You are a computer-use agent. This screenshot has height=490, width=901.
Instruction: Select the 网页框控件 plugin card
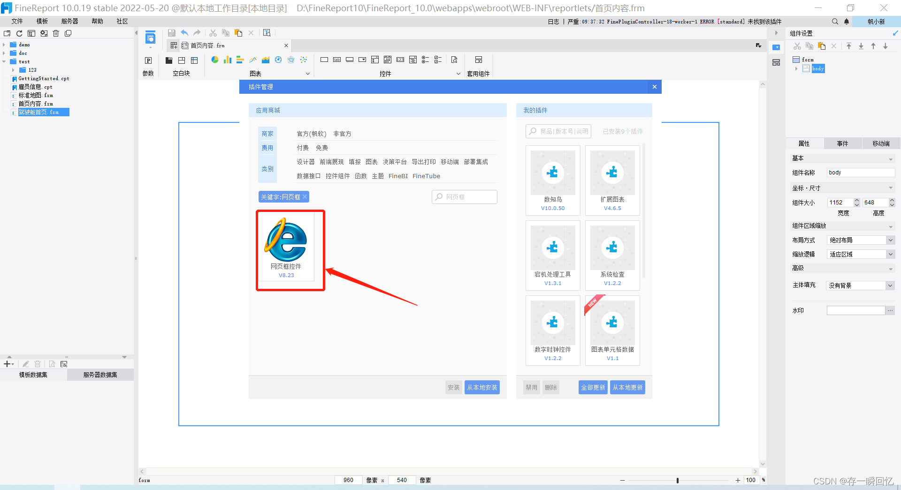[286, 247]
